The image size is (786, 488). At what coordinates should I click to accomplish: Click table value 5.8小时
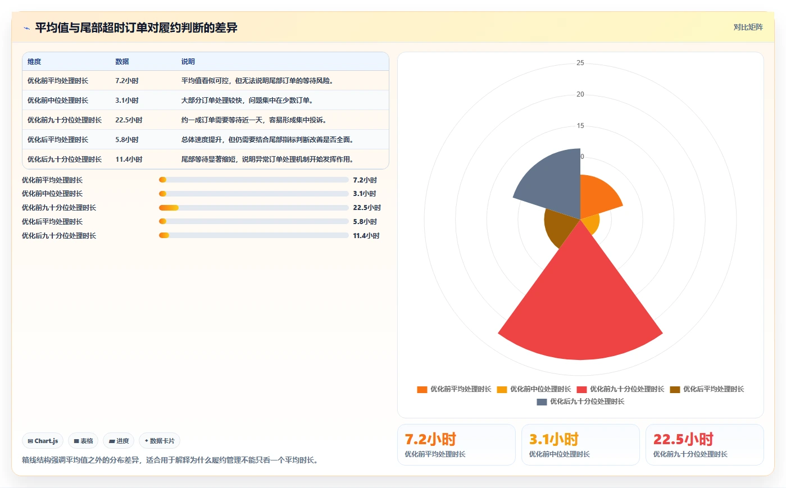[127, 140]
